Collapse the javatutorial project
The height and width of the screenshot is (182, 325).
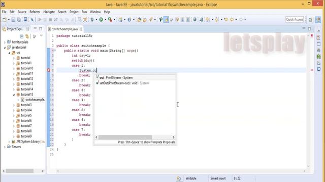(x=5, y=48)
